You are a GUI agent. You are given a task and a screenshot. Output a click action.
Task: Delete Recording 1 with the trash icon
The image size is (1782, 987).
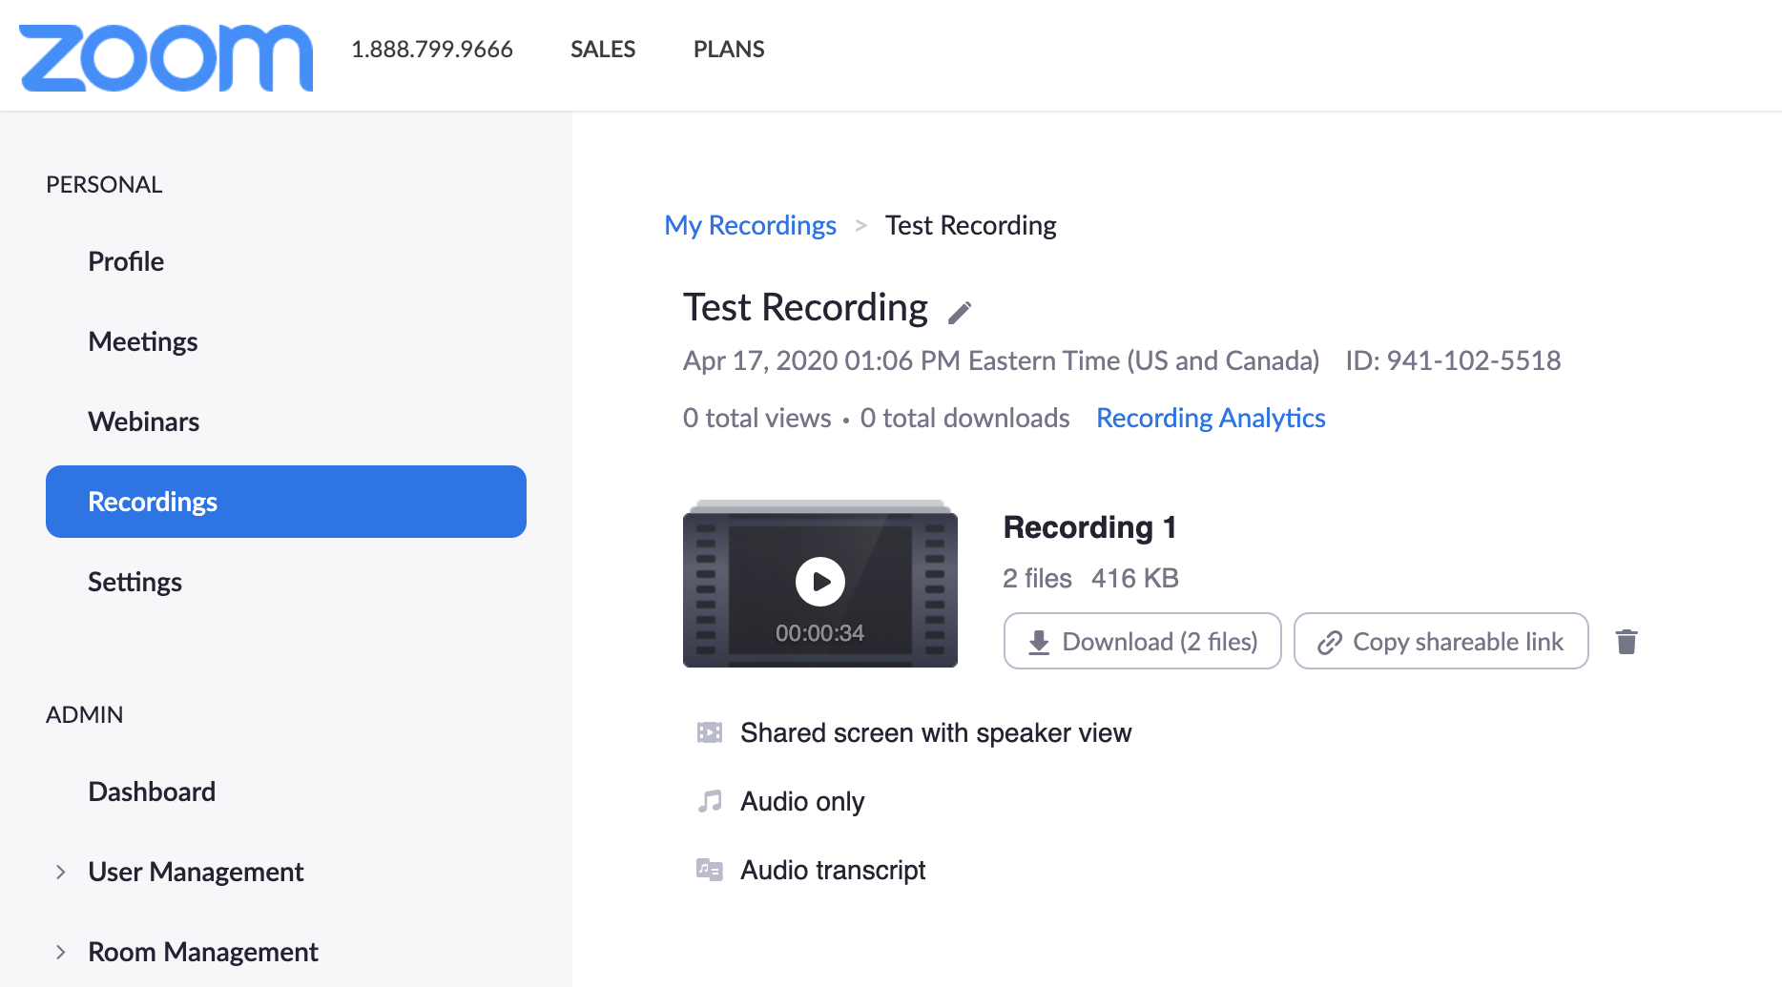pos(1627,642)
